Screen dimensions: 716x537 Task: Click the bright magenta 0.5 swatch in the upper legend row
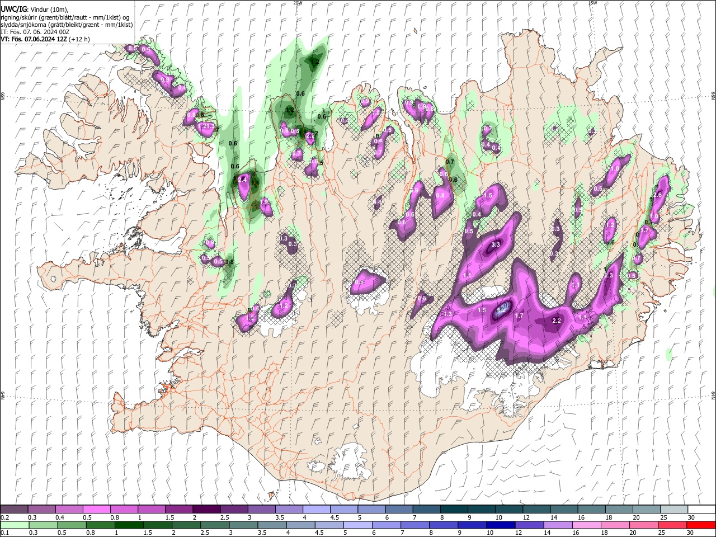(96, 509)
